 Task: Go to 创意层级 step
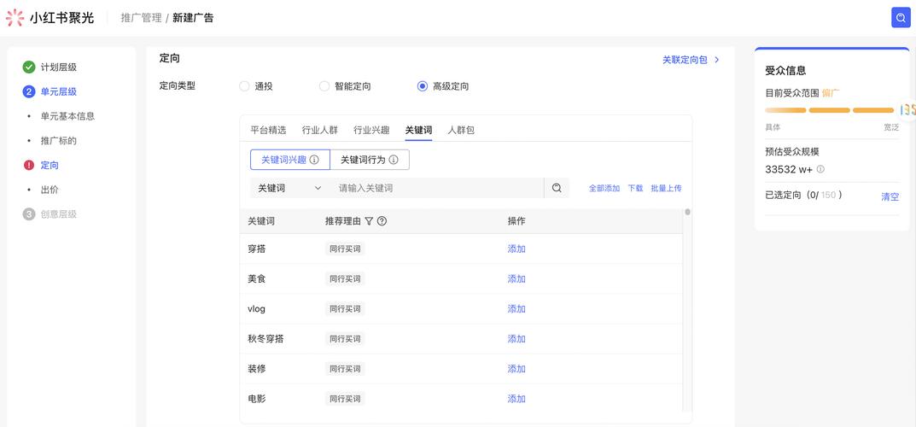pos(58,214)
